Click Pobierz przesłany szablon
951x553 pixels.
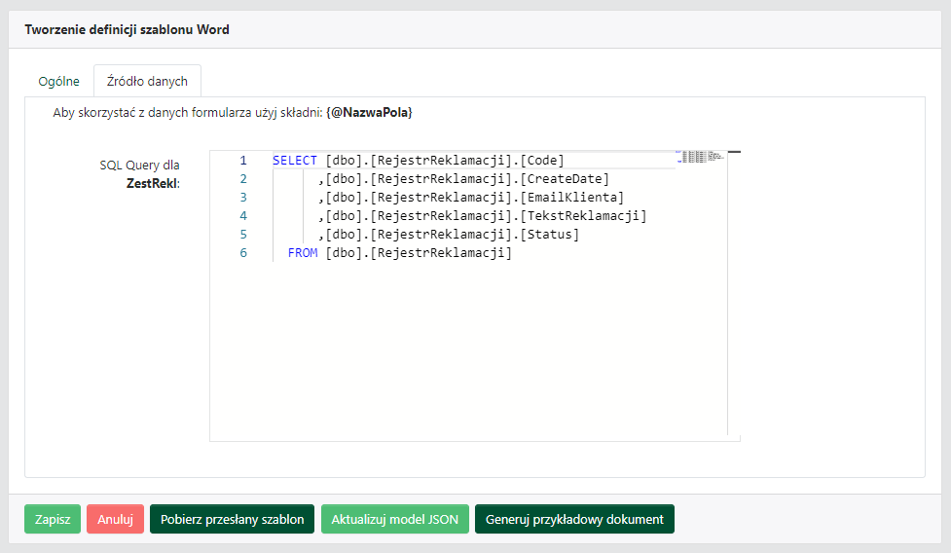pyautogui.click(x=233, y=519)
